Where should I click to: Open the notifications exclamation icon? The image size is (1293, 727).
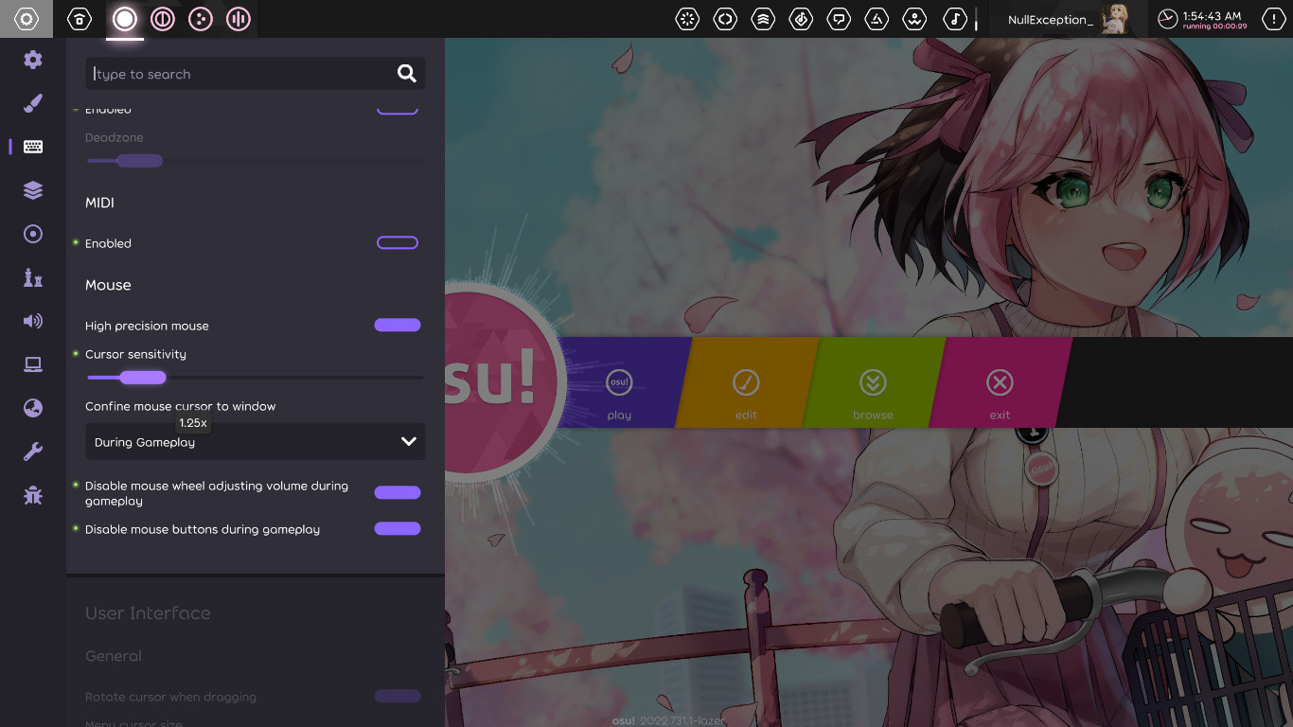[x=1273, y=19]
